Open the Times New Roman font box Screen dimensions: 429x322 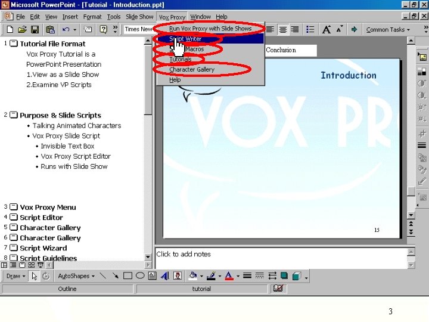pos(138,29)
